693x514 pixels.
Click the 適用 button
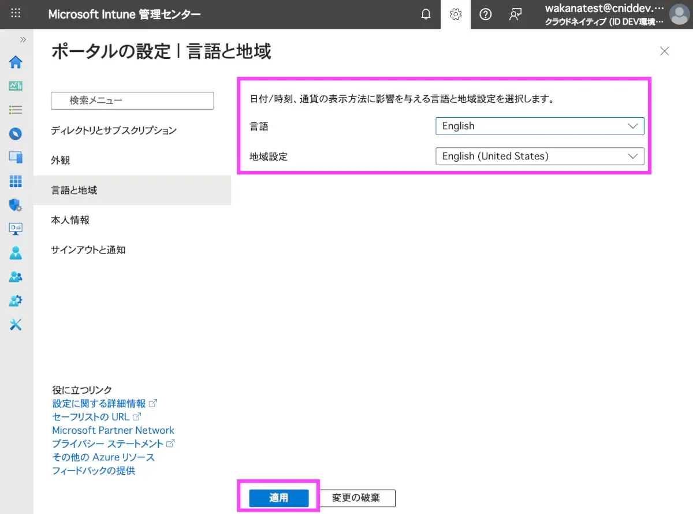click(x=279, y=498)
